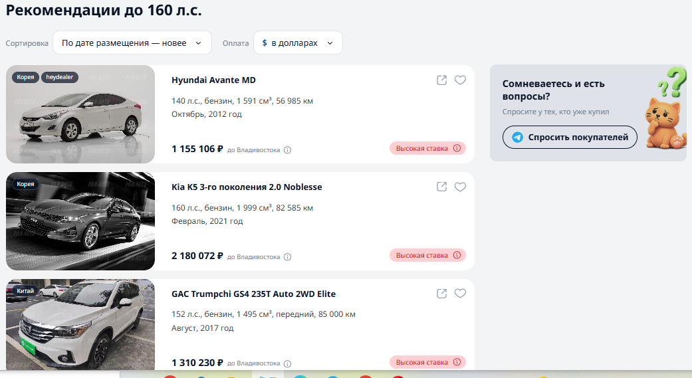The height and width of the screenshot is (378, 692).
Task: Open GAC Trumpchi GS4 external link icon
Action: pos(442,294)
